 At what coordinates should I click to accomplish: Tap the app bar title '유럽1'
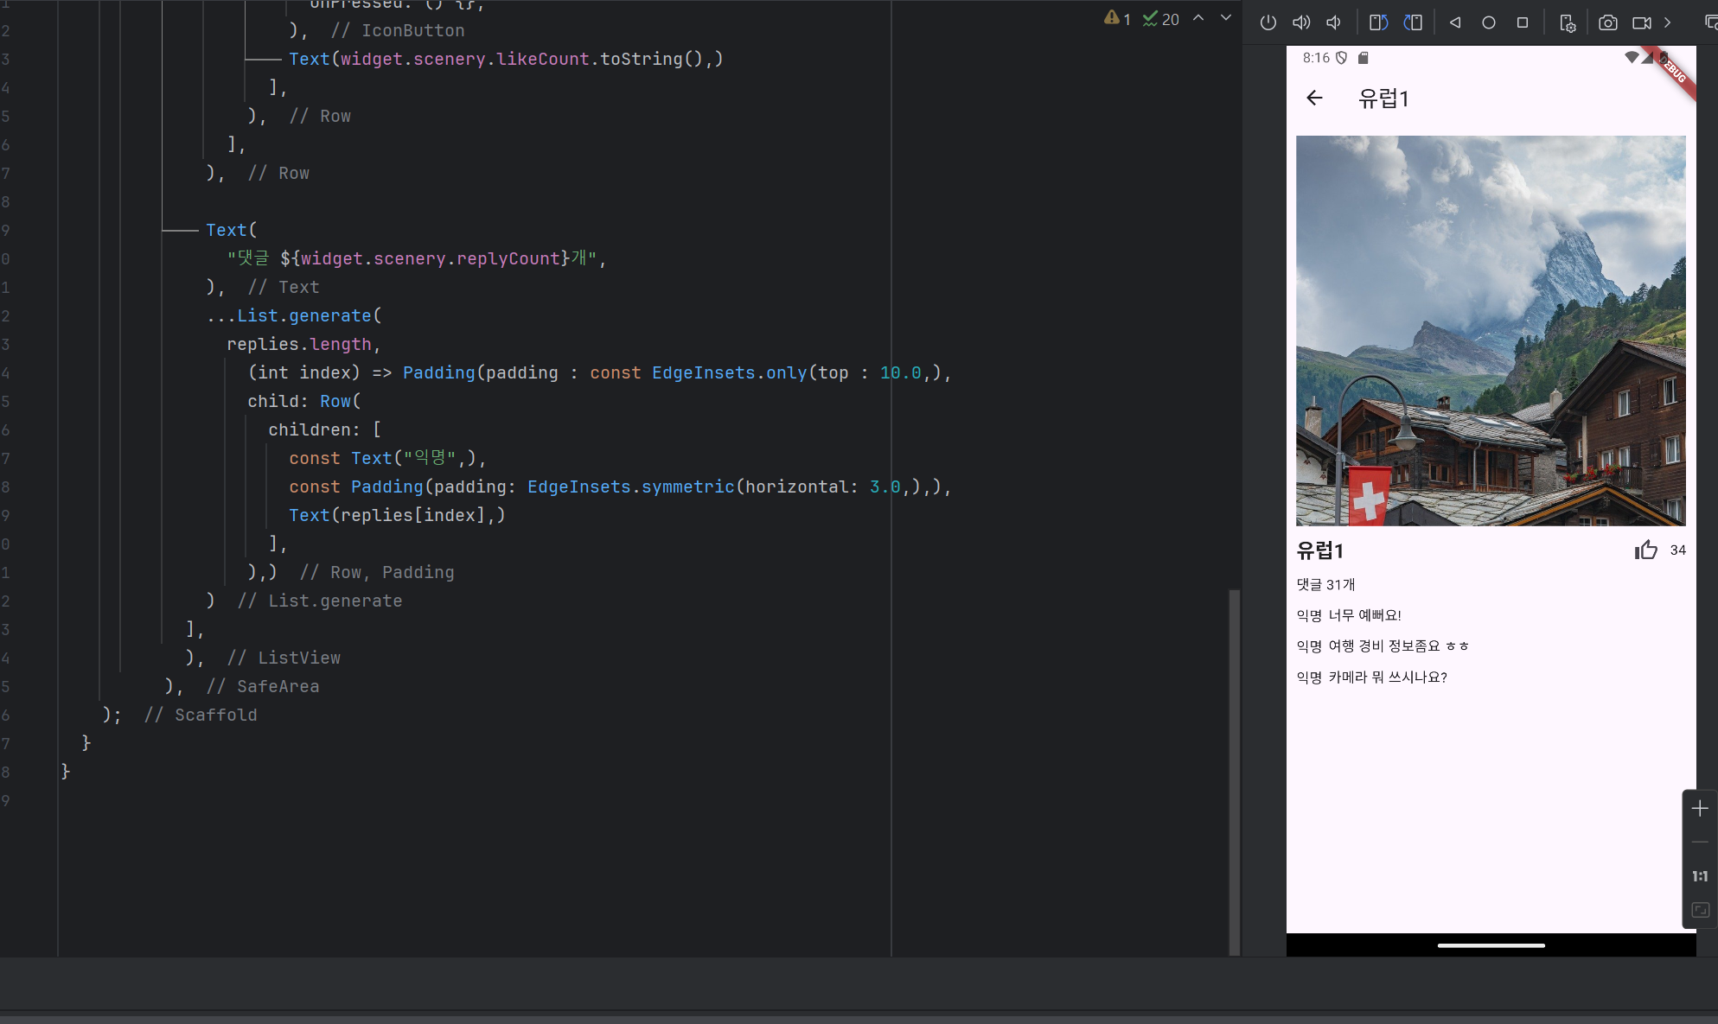click(x=1383, y=99)
